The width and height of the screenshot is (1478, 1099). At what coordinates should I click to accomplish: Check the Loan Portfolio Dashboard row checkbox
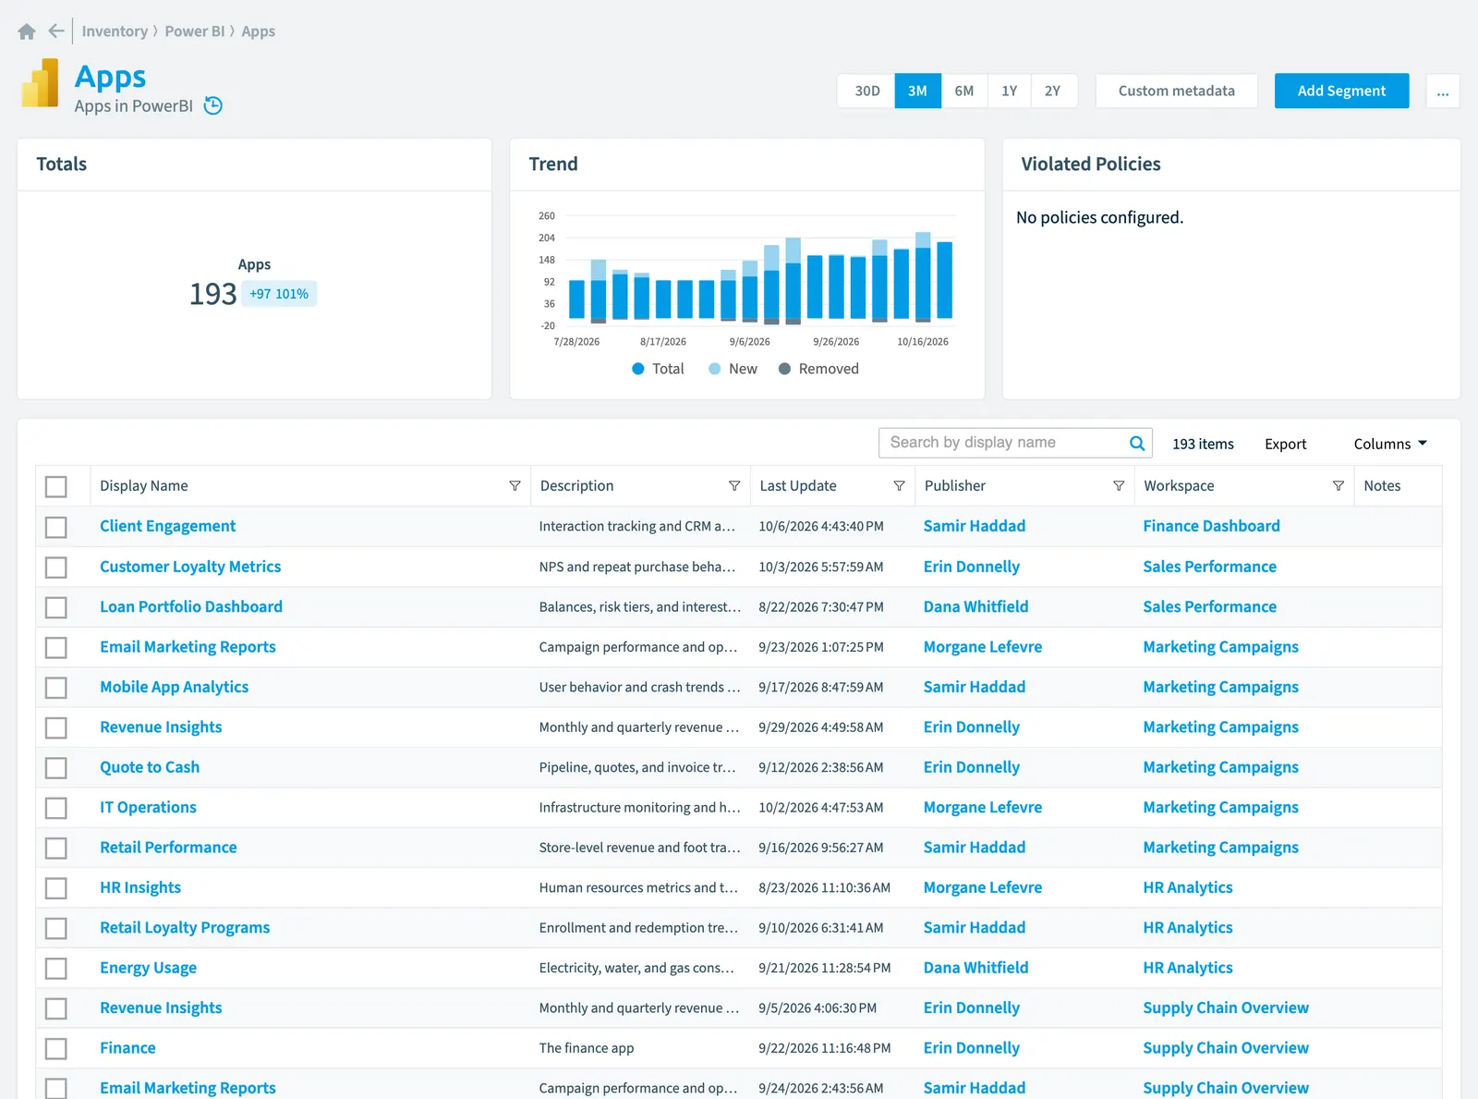(56, 607)
